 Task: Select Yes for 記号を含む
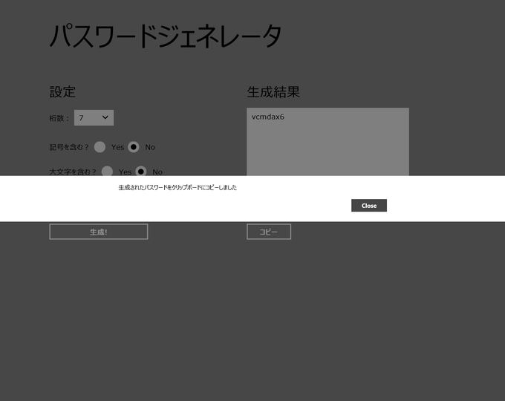[100, 147]
